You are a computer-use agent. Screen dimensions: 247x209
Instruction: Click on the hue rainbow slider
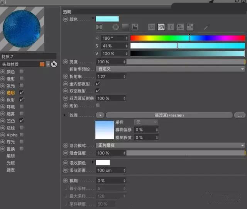pos(188,38)
